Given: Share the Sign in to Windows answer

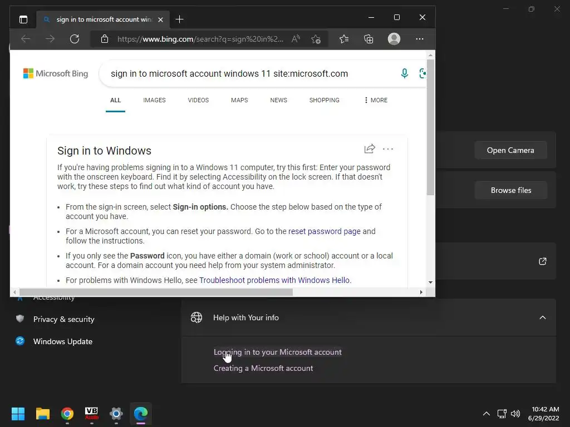Looking at the screenshot, I should pos(370,149).
